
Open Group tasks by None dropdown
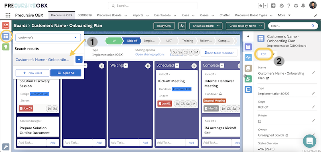[x=245, y=26]
